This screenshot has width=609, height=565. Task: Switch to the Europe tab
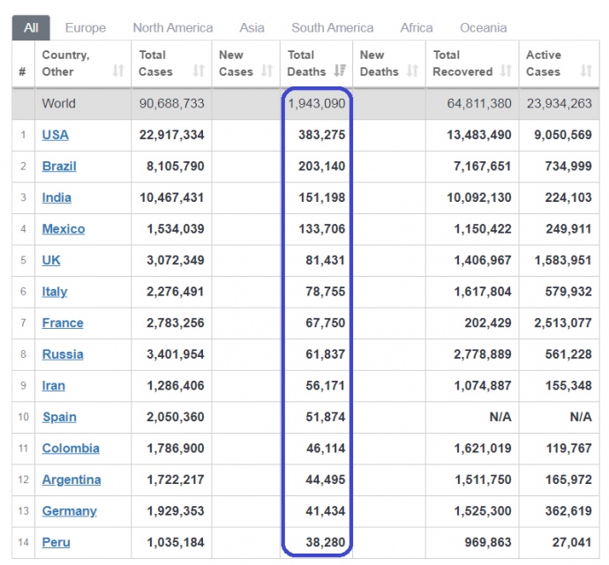[86, 27]
